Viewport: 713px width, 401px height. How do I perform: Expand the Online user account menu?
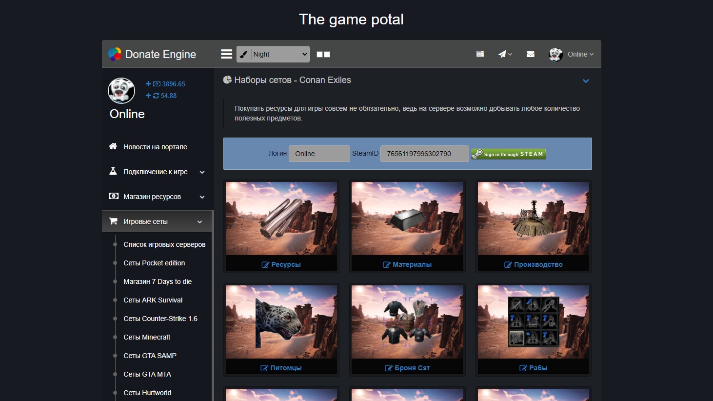point(572,54)
